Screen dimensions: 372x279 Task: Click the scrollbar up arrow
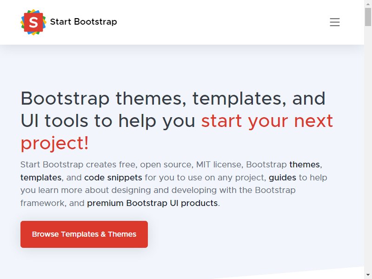368,4
